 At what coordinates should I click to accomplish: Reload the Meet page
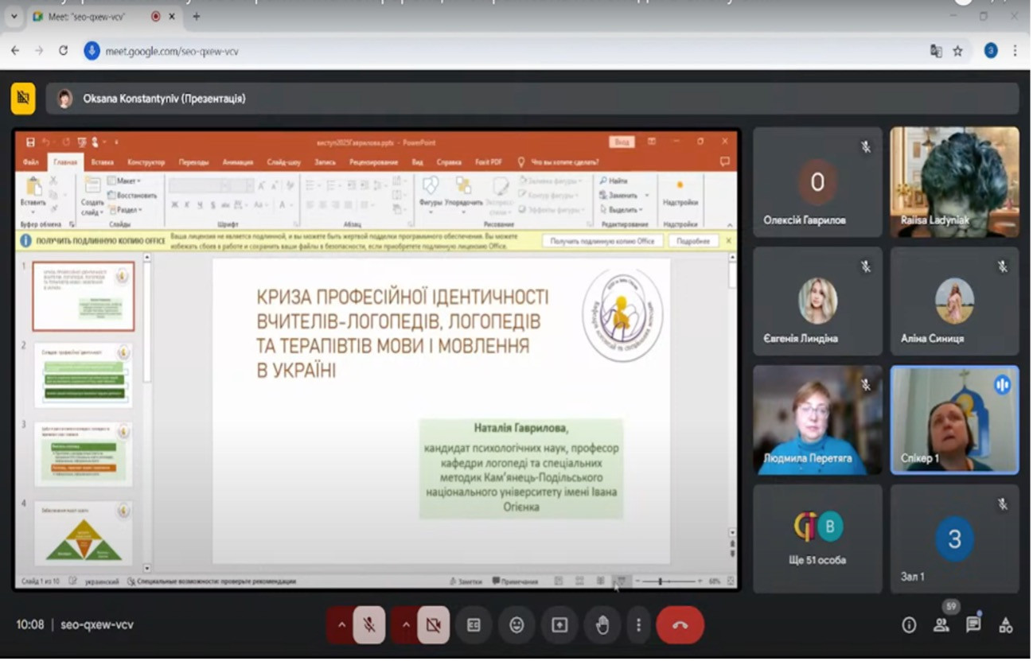(x=63, y=51)
